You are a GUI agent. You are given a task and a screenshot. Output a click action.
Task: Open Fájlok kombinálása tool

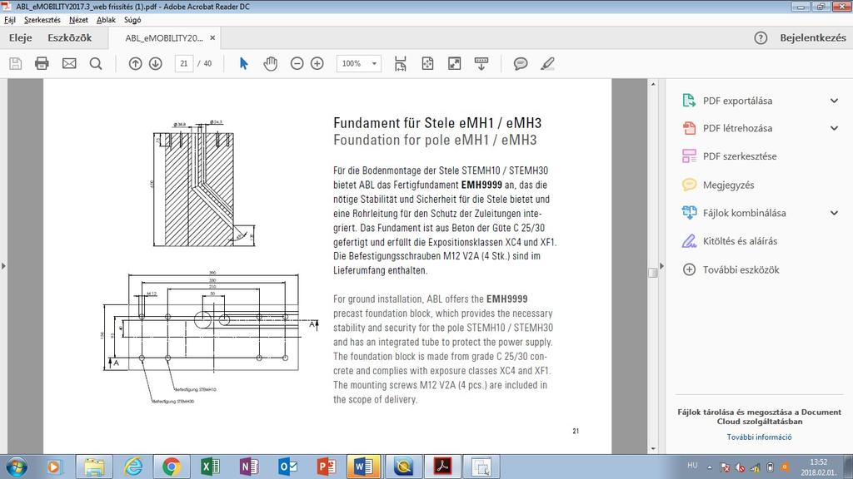coord(744,213)
